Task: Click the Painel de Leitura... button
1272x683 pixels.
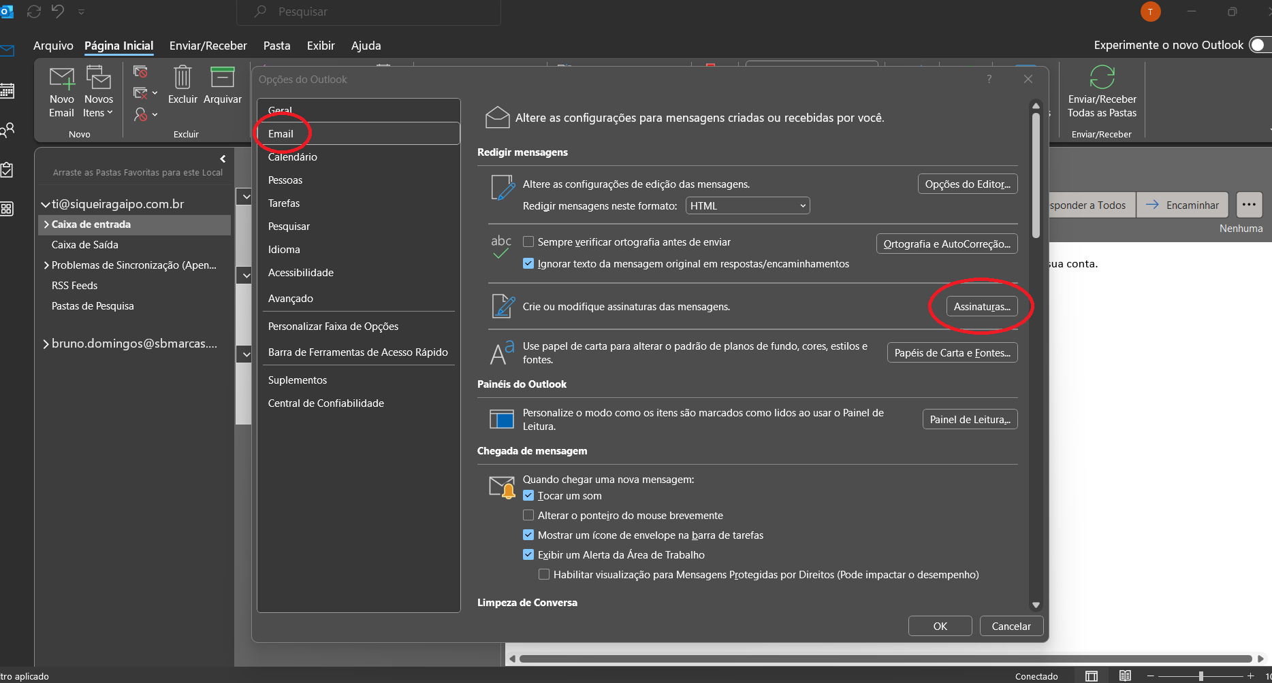Action: point(970,420)
